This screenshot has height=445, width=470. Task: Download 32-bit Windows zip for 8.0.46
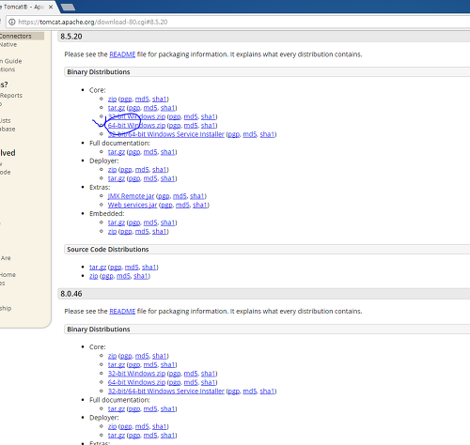coord(136,374)
